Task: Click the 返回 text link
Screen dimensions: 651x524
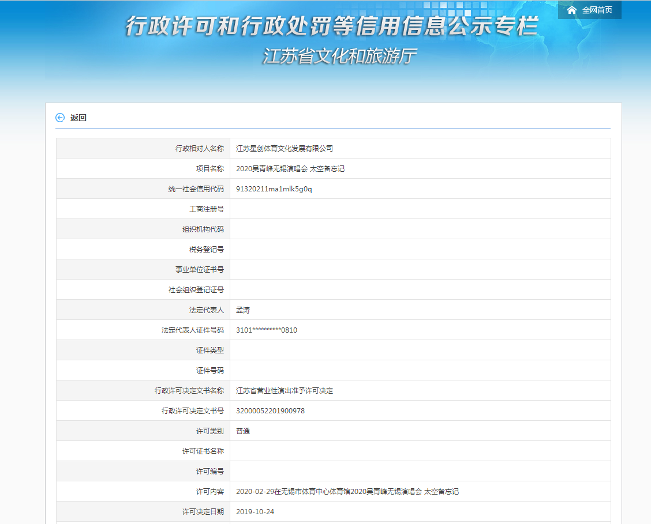Action: pos(78,118)
